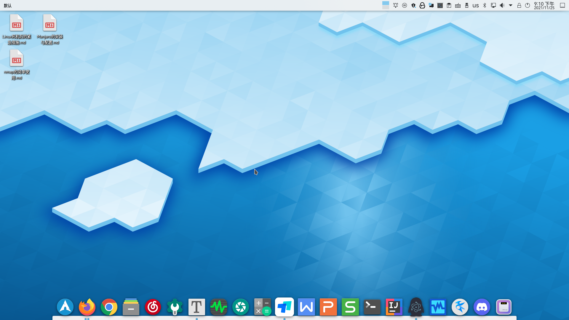
Task: Launch Firefox from the dock
Action: pos(87,307)
